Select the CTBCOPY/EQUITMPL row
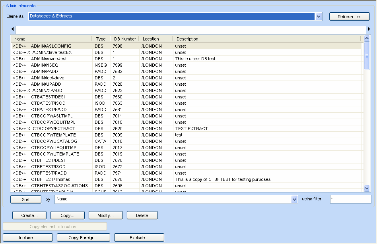 tap(187, 122)
